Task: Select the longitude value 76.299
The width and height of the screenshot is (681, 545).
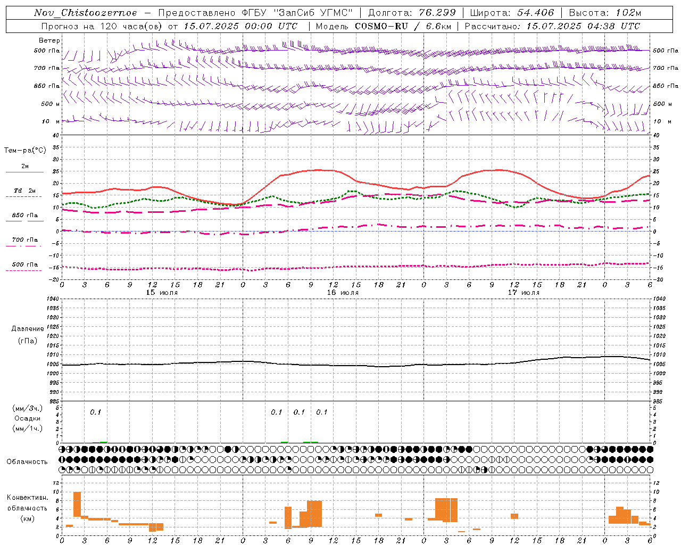Action: pyautogui.click(x=439, y=13)
